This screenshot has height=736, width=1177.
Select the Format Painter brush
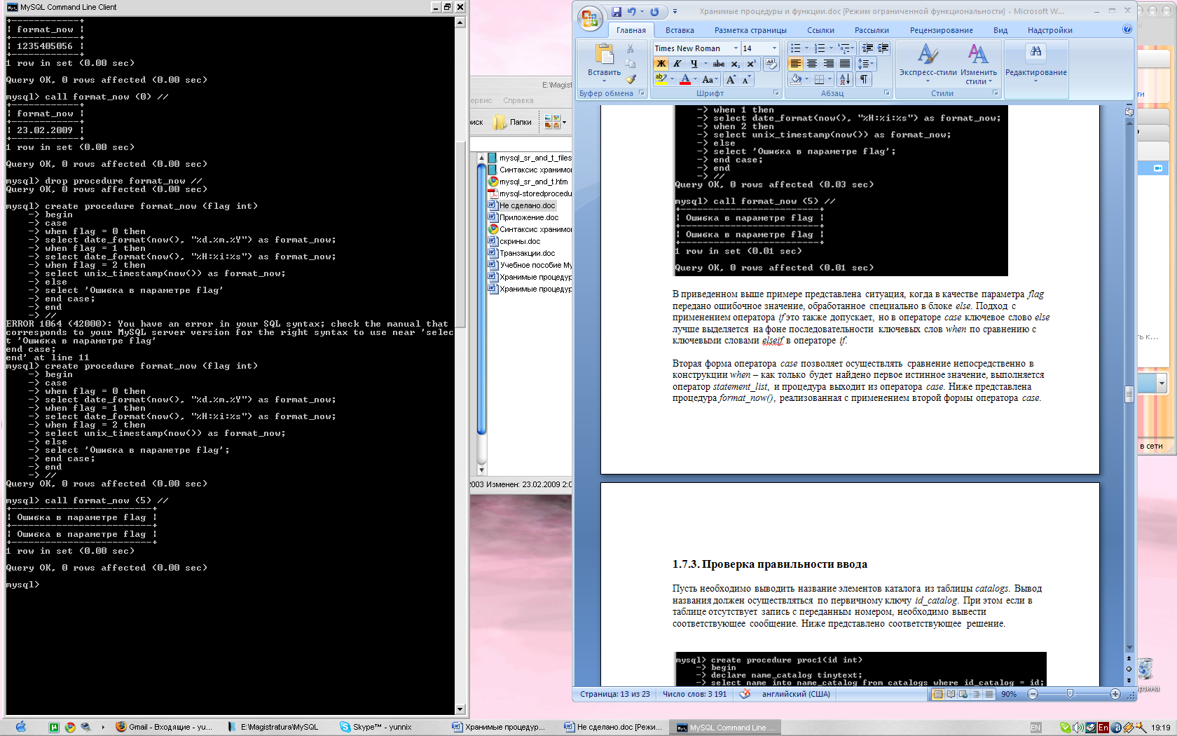tap(631, 79)
